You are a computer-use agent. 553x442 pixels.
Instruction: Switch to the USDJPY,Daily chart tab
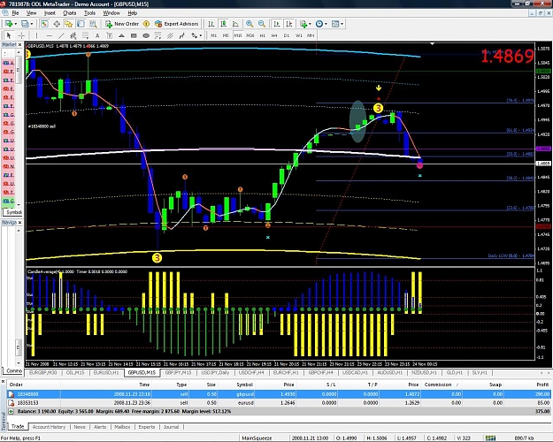coord(215,372)
